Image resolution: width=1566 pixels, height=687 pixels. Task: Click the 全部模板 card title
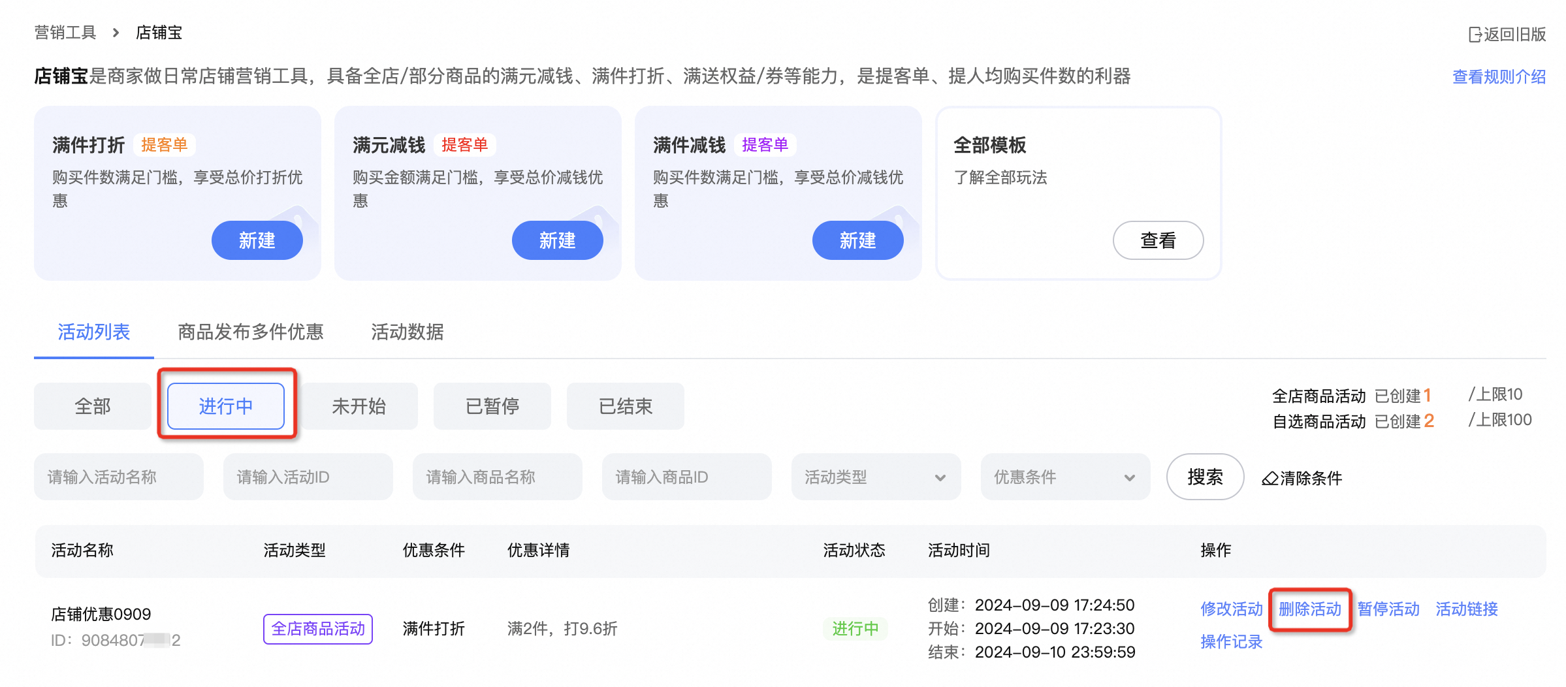990,145
